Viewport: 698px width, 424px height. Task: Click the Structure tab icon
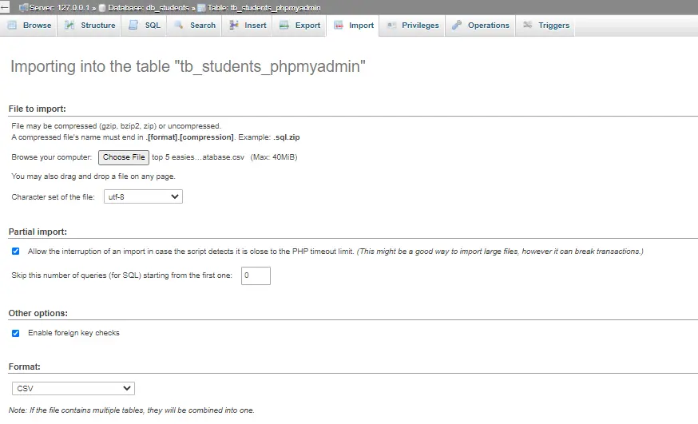70,26
